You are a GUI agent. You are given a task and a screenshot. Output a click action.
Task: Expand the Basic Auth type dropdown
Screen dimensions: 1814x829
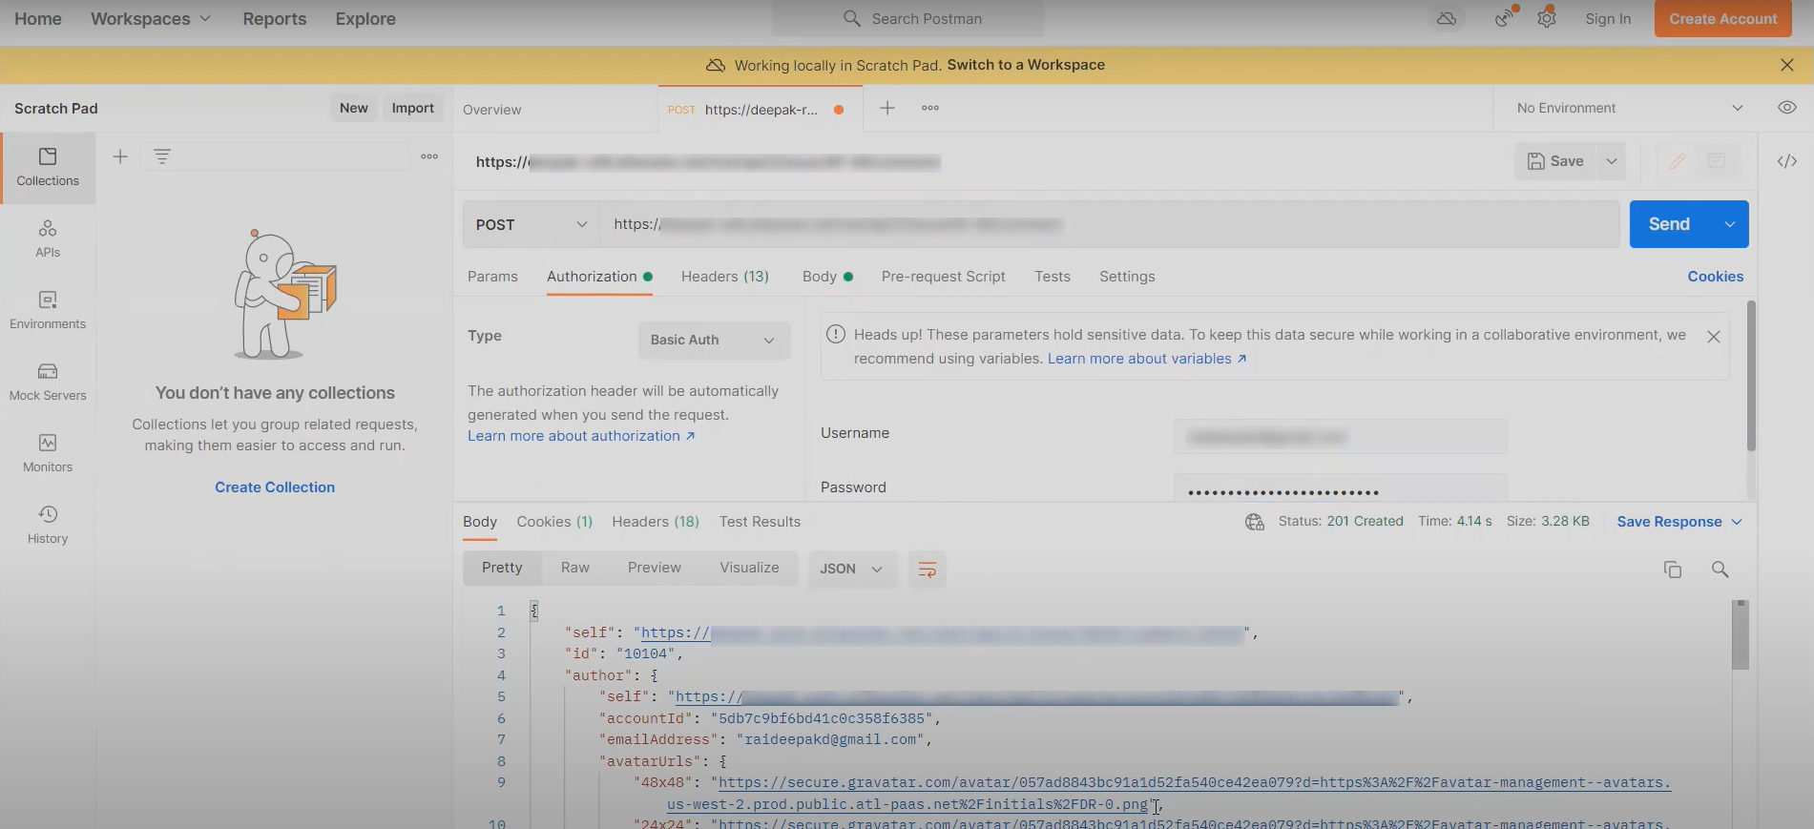point(713,341)
